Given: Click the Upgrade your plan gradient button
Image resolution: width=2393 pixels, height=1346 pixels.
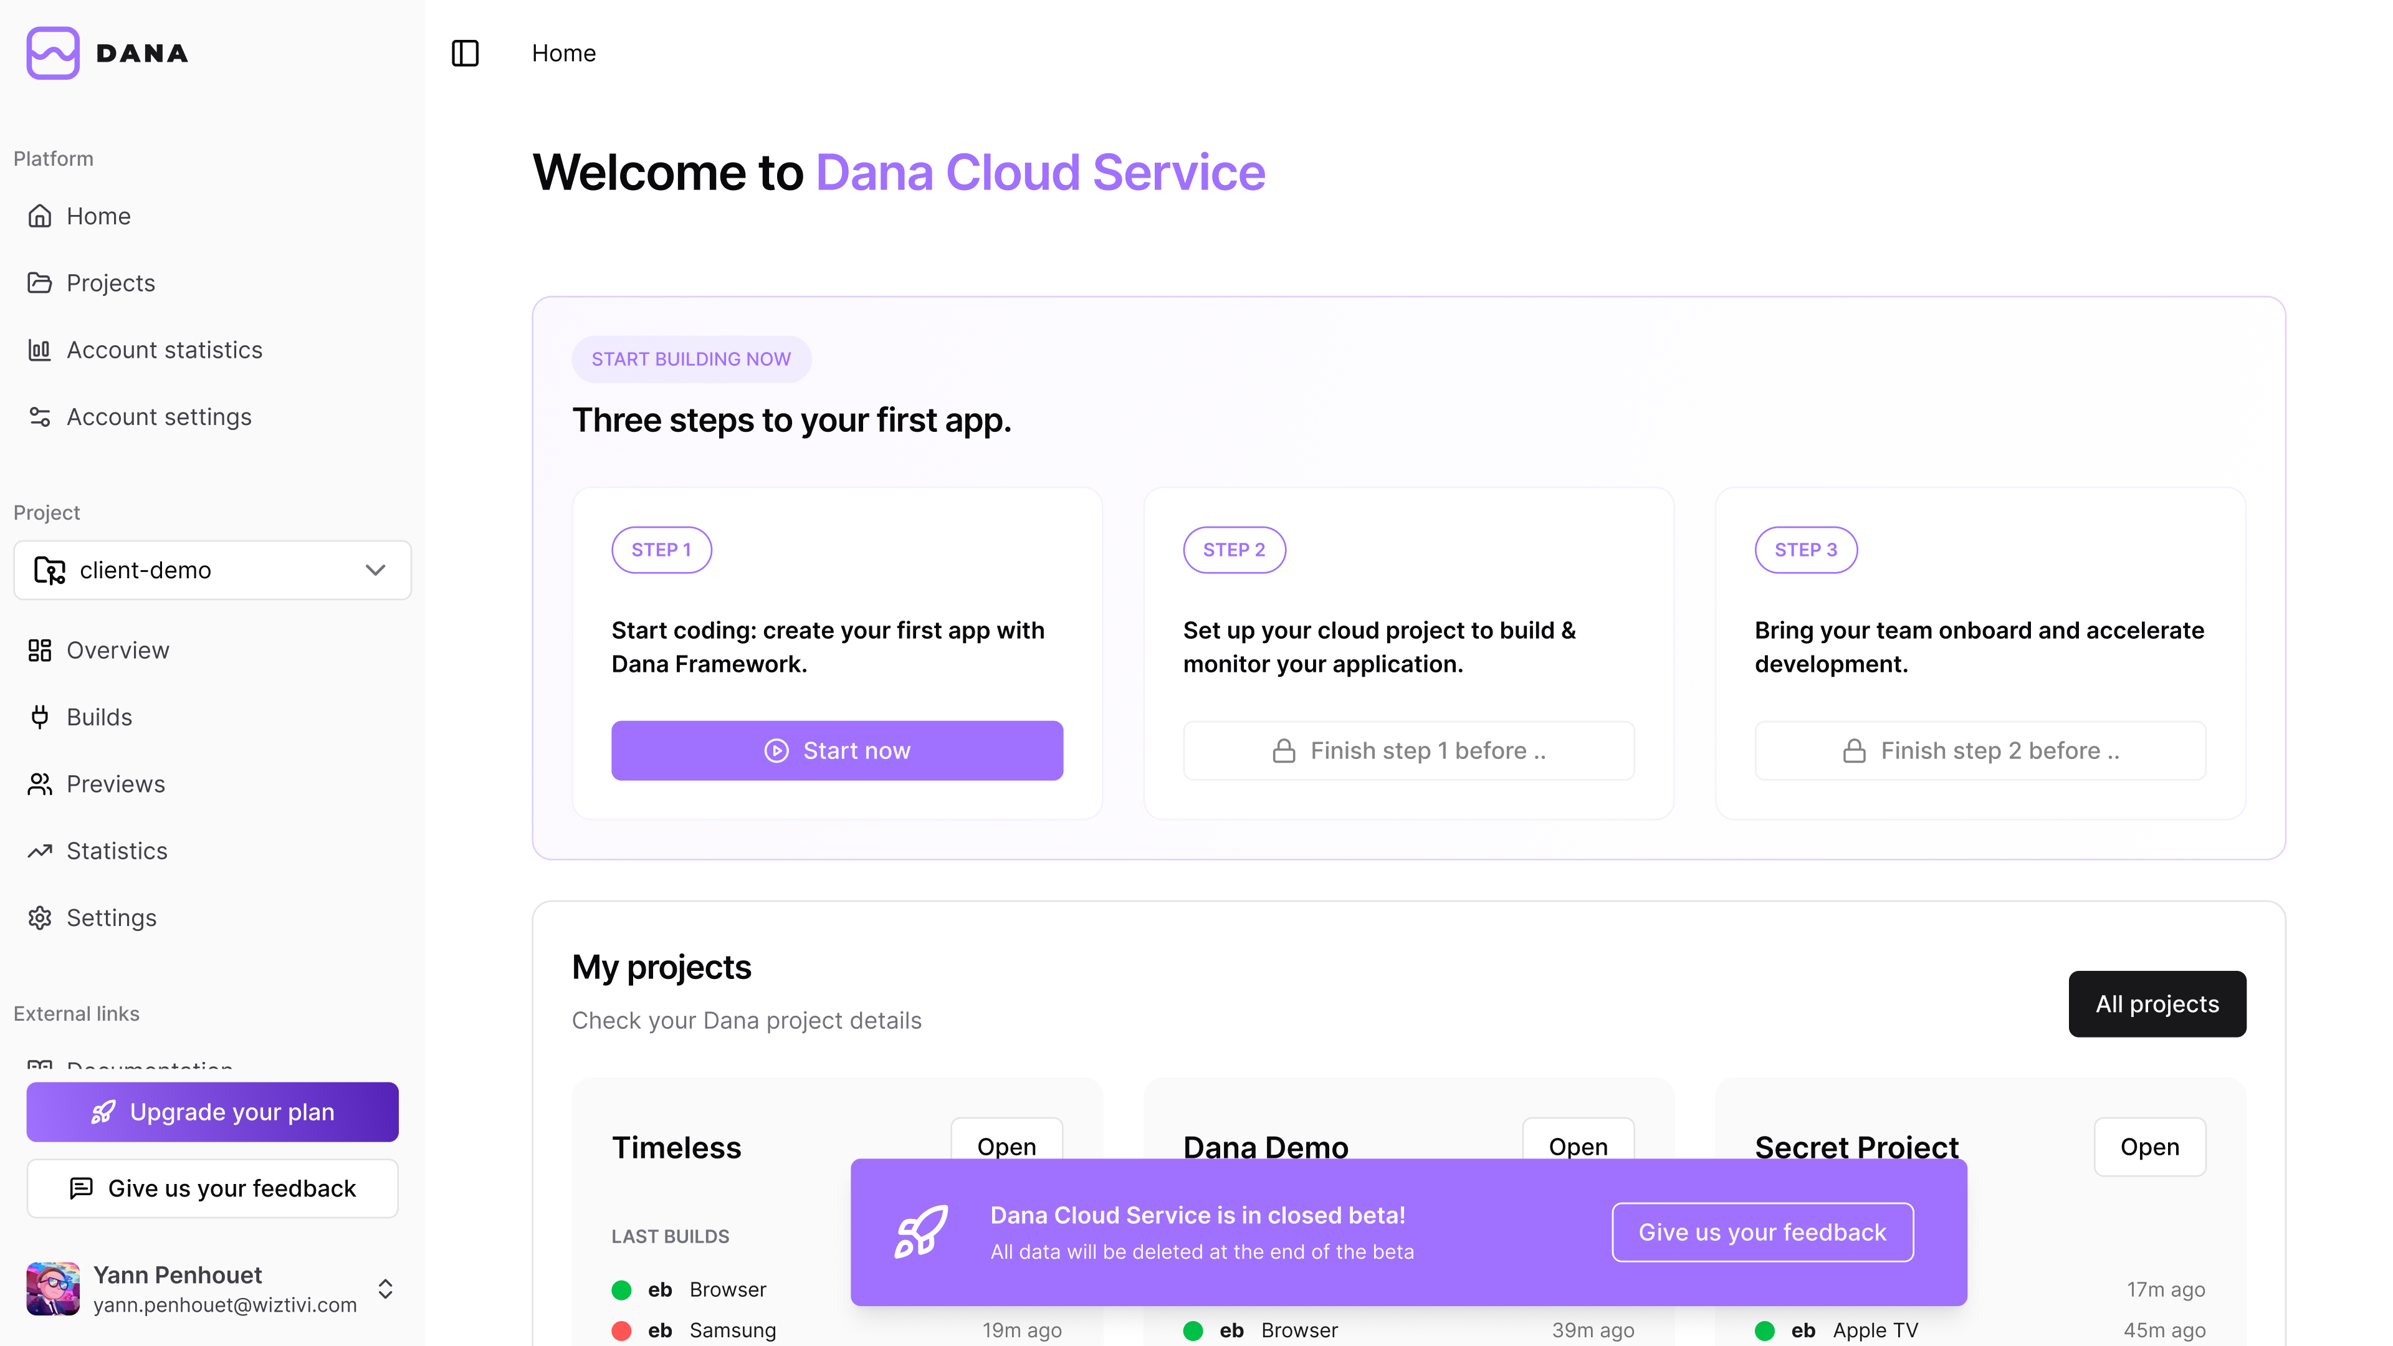Looking at the screenshot, I should 212,1112.
